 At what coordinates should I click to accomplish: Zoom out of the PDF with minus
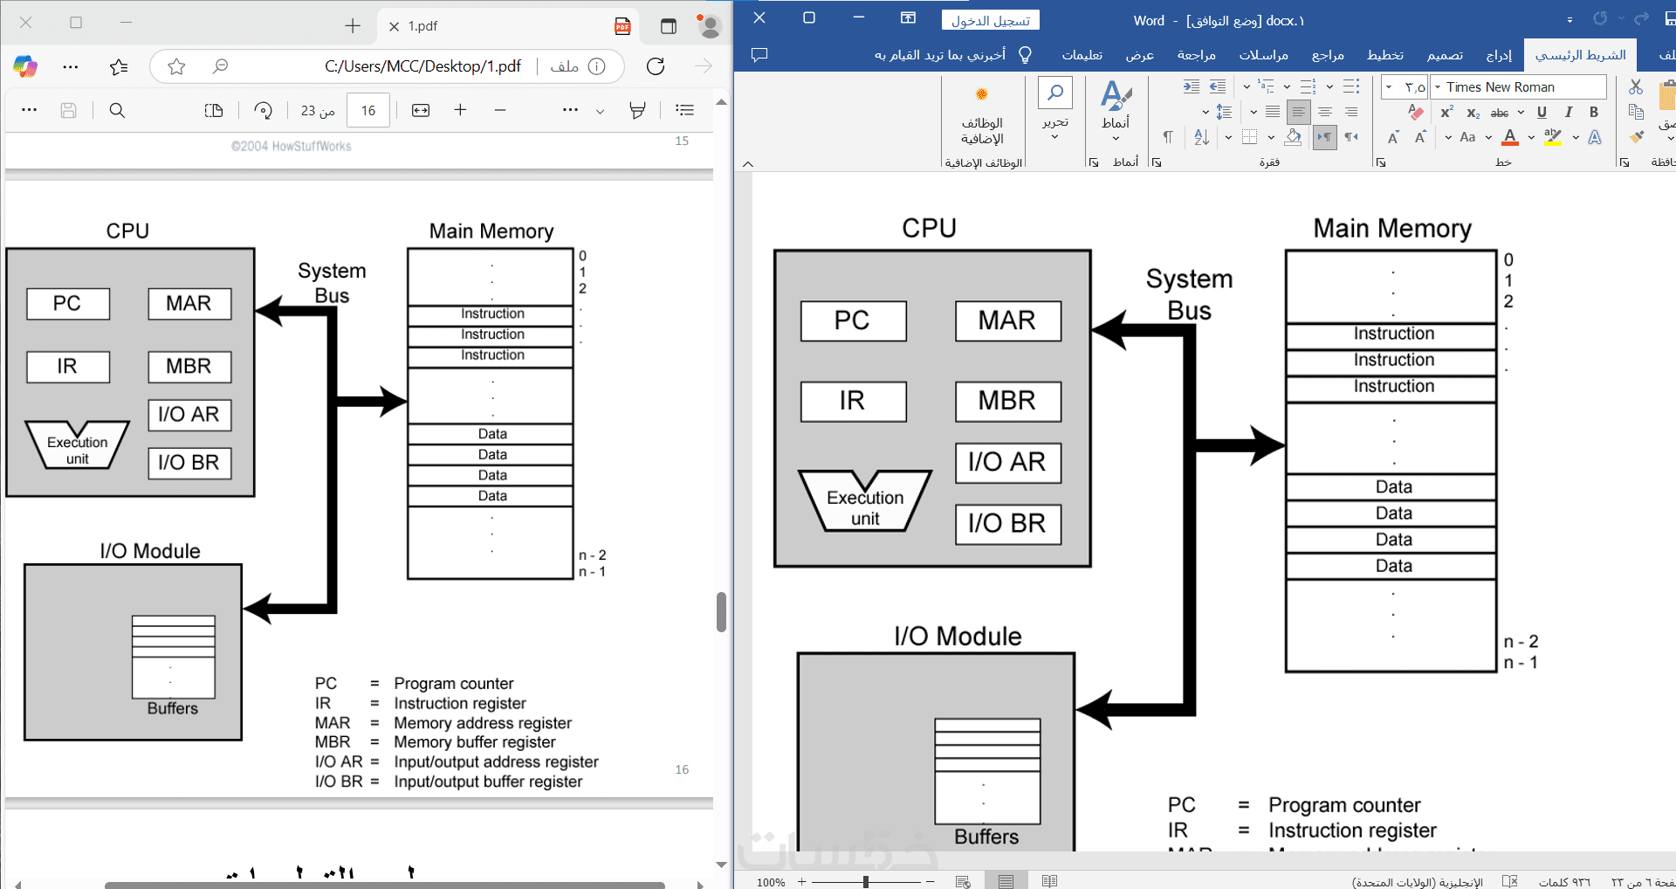500,110
